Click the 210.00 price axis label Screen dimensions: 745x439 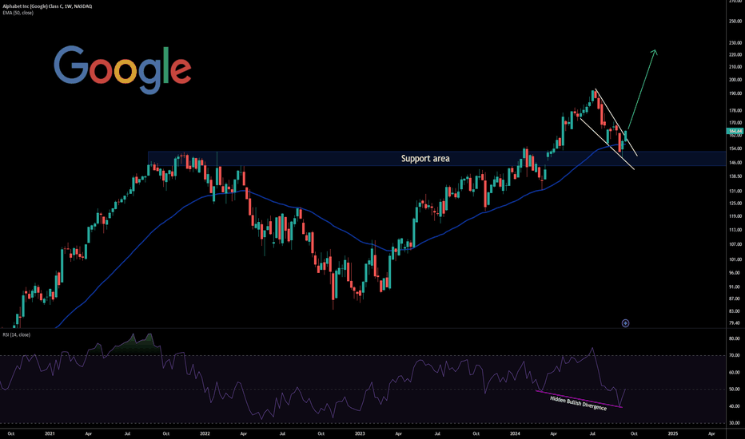click(x=735, y=67)
